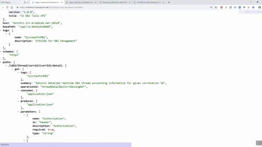Reload the current page

[x=7, y=7]
